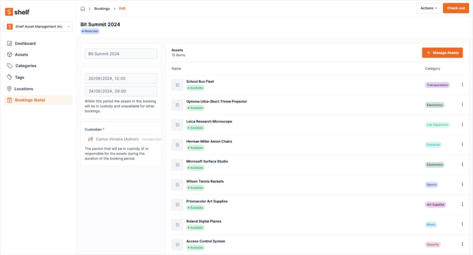
Task: Click the Access Control System thumbnail
Action: pos(177,245)
